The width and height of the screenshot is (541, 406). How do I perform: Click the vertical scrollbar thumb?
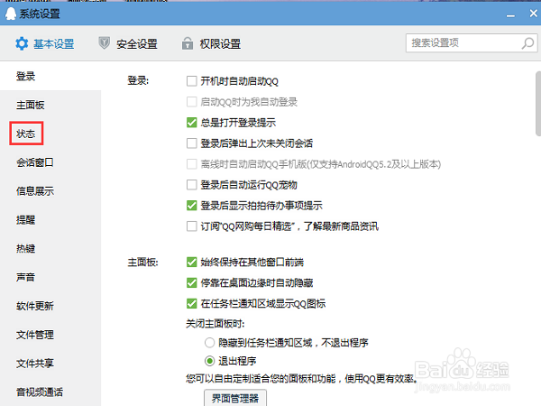point(538,104)
